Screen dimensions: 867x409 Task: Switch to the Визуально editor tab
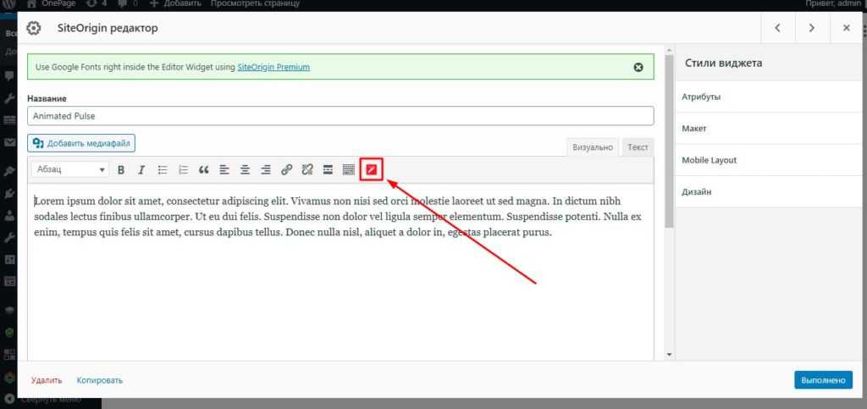click(593, 147)
